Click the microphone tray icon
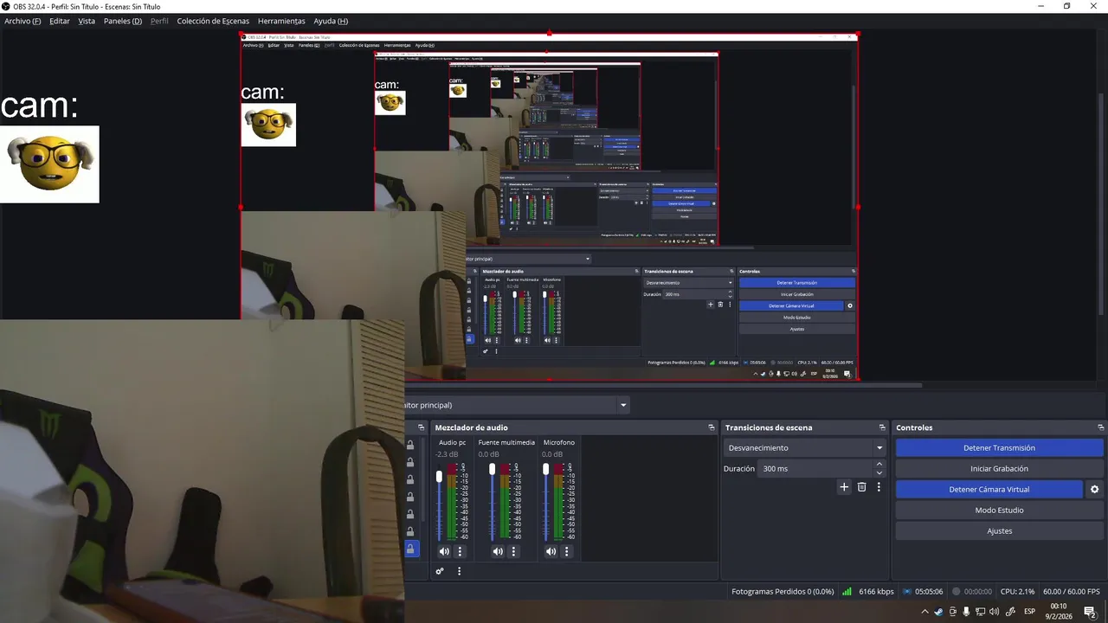The image size is (1108, 623). [x=966, y=612]
